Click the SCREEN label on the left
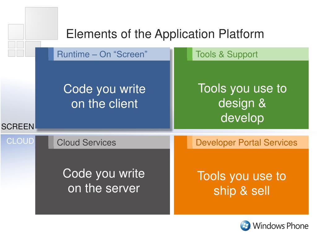Image resolution: width=317 pixels, height=237 pixels. click(18, 127)
